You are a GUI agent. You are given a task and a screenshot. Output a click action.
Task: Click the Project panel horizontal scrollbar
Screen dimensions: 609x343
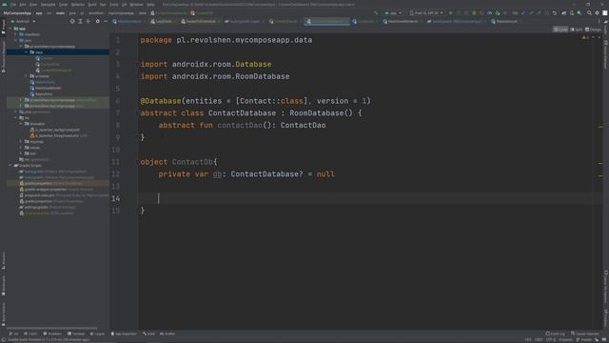click(51, 328)
